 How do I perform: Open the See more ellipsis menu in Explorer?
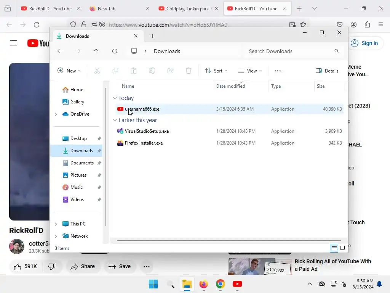278,71
